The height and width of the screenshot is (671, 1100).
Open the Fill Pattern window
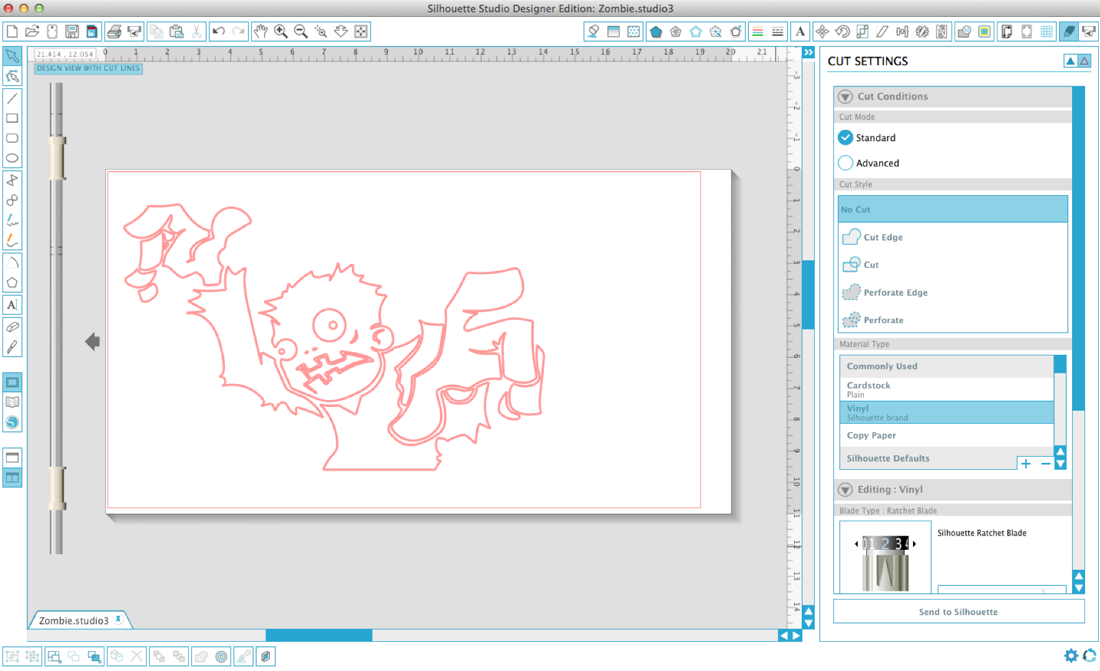pos(633,31)
